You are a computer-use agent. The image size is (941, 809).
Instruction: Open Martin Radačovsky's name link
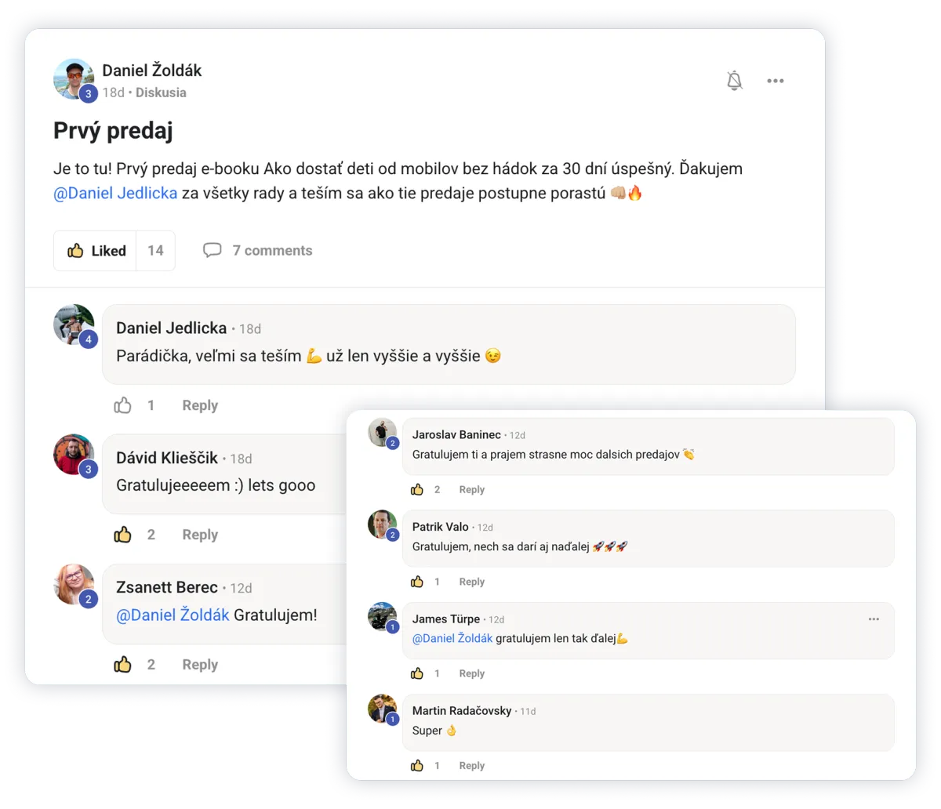(x=462, y=711)
